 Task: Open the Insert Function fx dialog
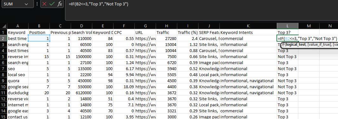click(x=59, y=4)
